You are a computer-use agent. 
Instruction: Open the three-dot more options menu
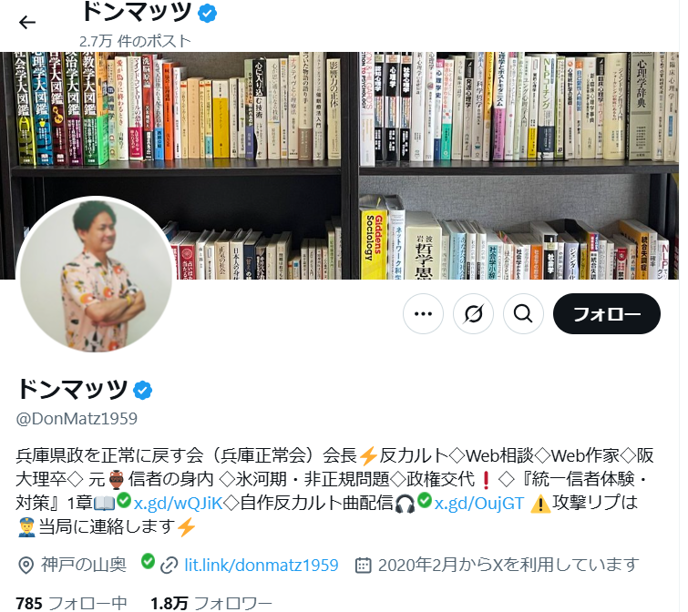point(423,314)
